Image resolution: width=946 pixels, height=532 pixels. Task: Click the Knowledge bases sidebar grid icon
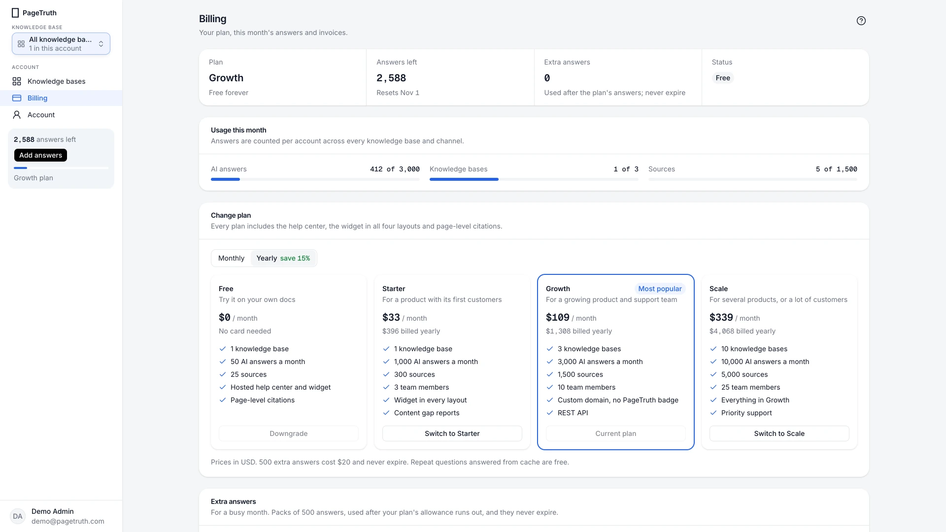coord(17,81)
